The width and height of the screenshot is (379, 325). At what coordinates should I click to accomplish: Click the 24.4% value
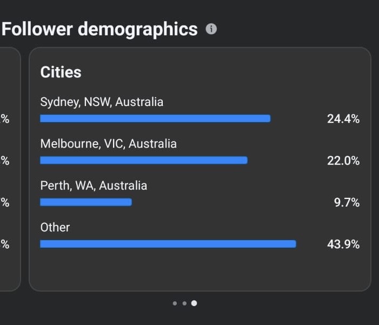tap(343, 119)
